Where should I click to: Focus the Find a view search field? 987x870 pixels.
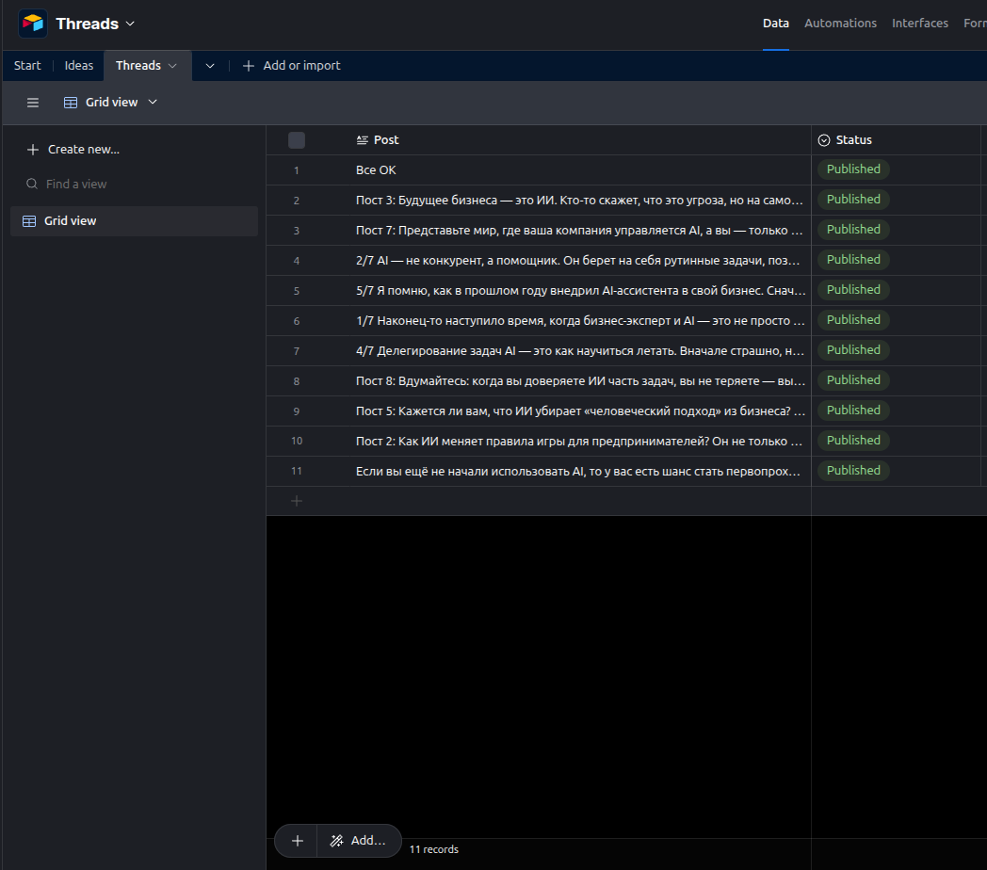(134, 184)
